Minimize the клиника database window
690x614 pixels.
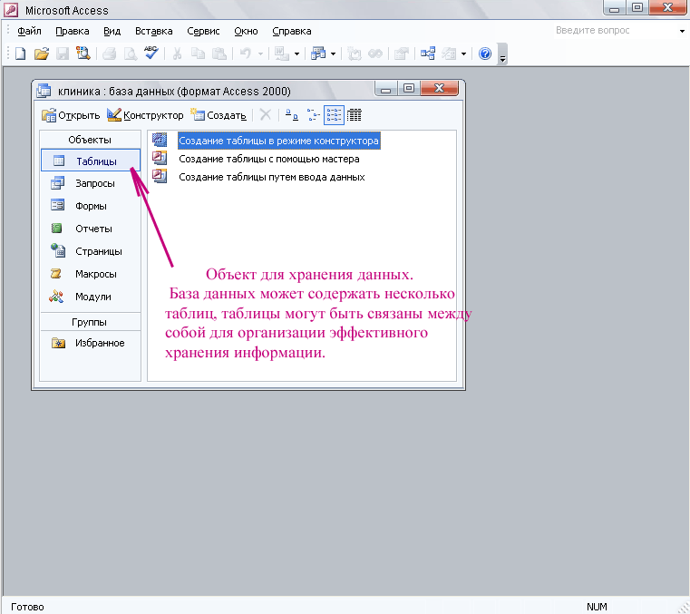(x=386, y=89)
